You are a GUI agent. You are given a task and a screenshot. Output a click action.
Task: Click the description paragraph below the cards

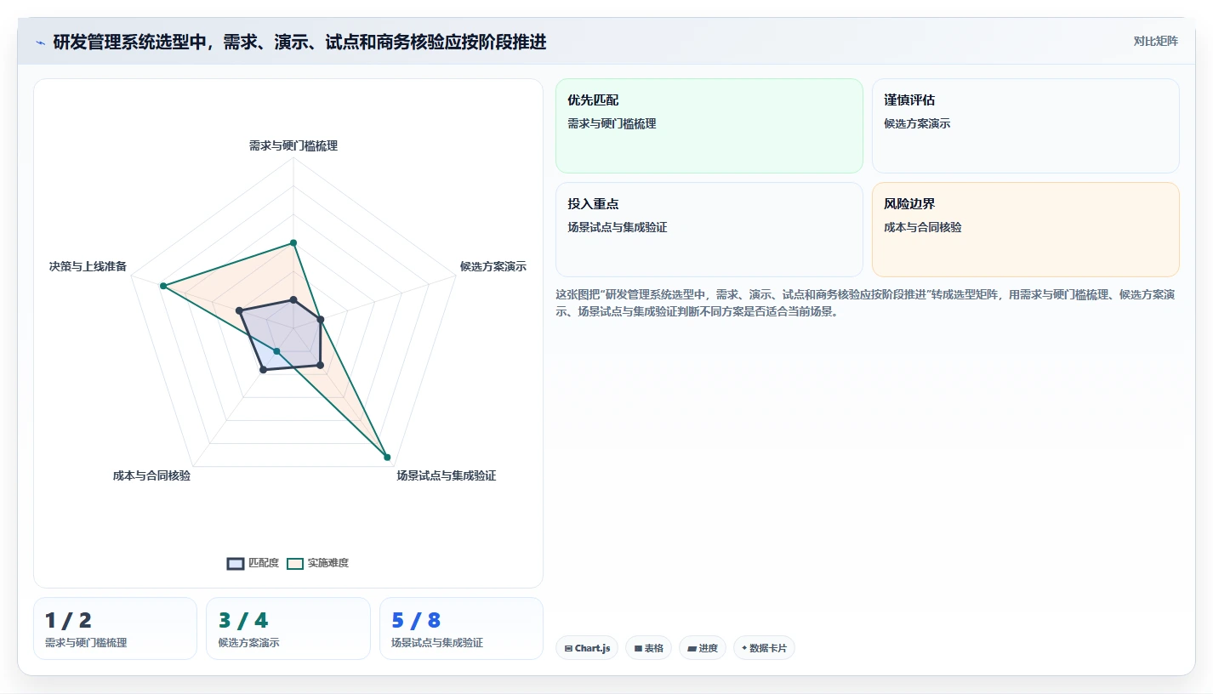click(867, 303)
